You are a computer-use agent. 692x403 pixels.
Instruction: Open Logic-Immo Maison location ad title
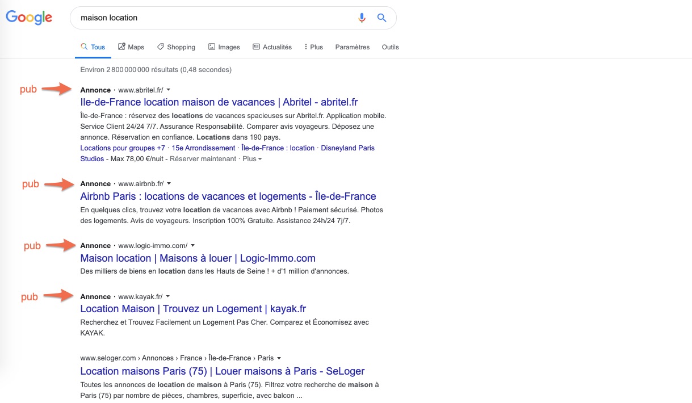[198, 258]
